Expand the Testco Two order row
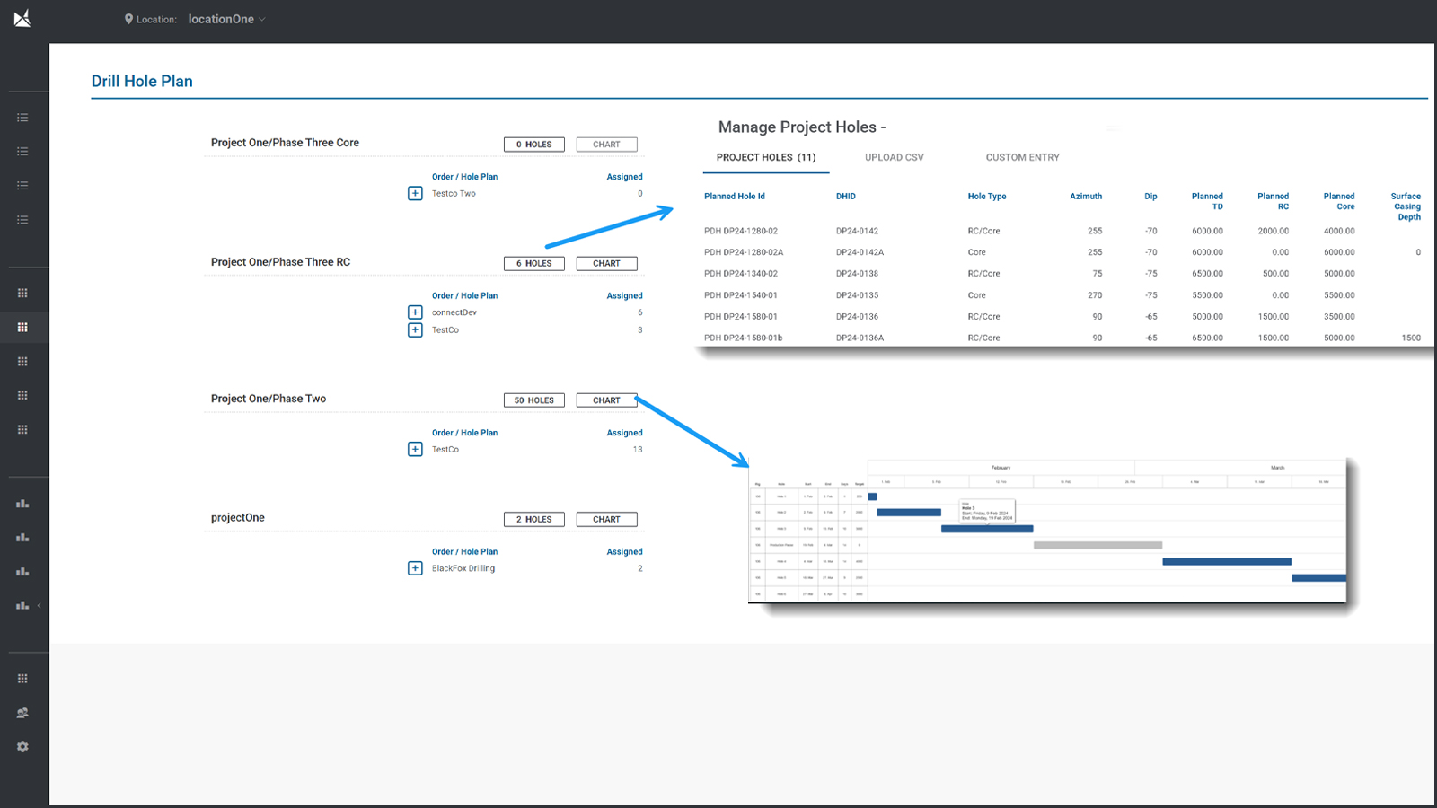The image size is (1437, 808). [415, 194]
